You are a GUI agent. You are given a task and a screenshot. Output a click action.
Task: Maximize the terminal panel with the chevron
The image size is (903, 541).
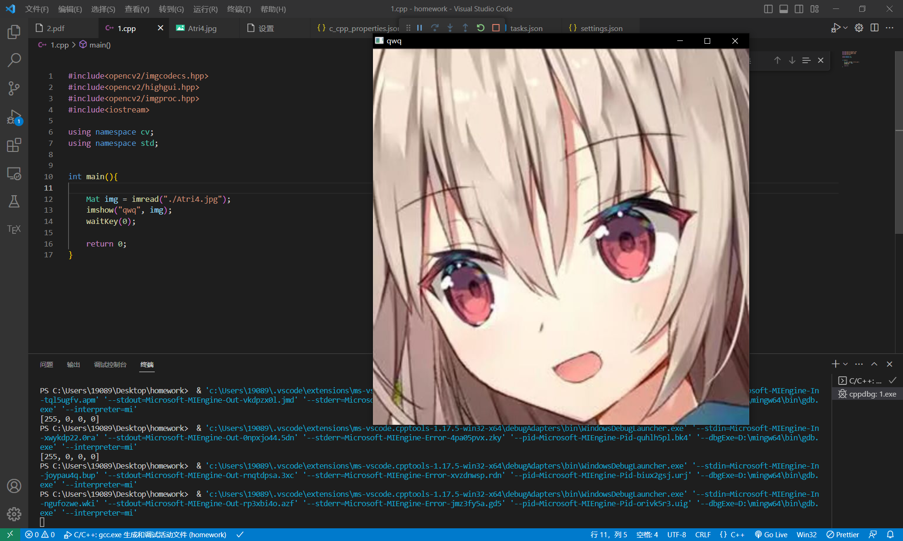[x=874, y=364]
